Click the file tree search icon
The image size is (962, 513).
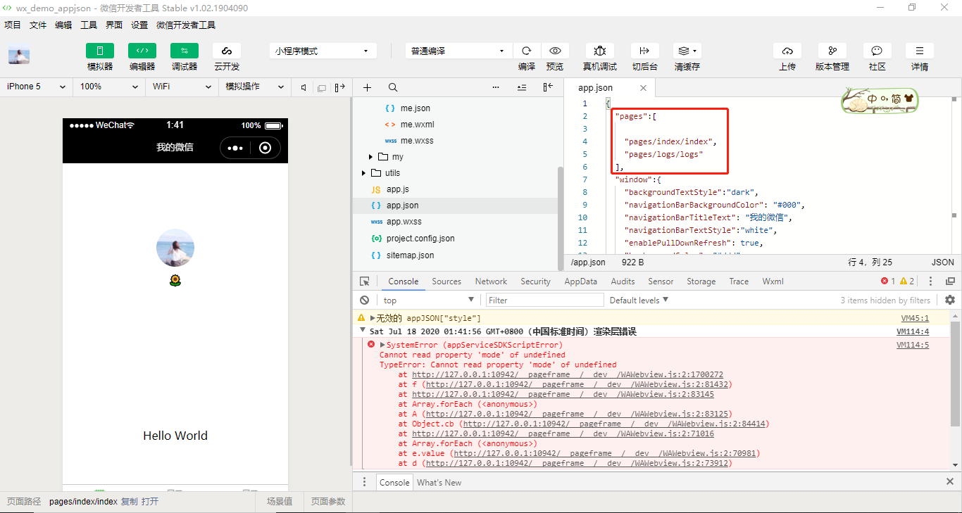(393, 87)
